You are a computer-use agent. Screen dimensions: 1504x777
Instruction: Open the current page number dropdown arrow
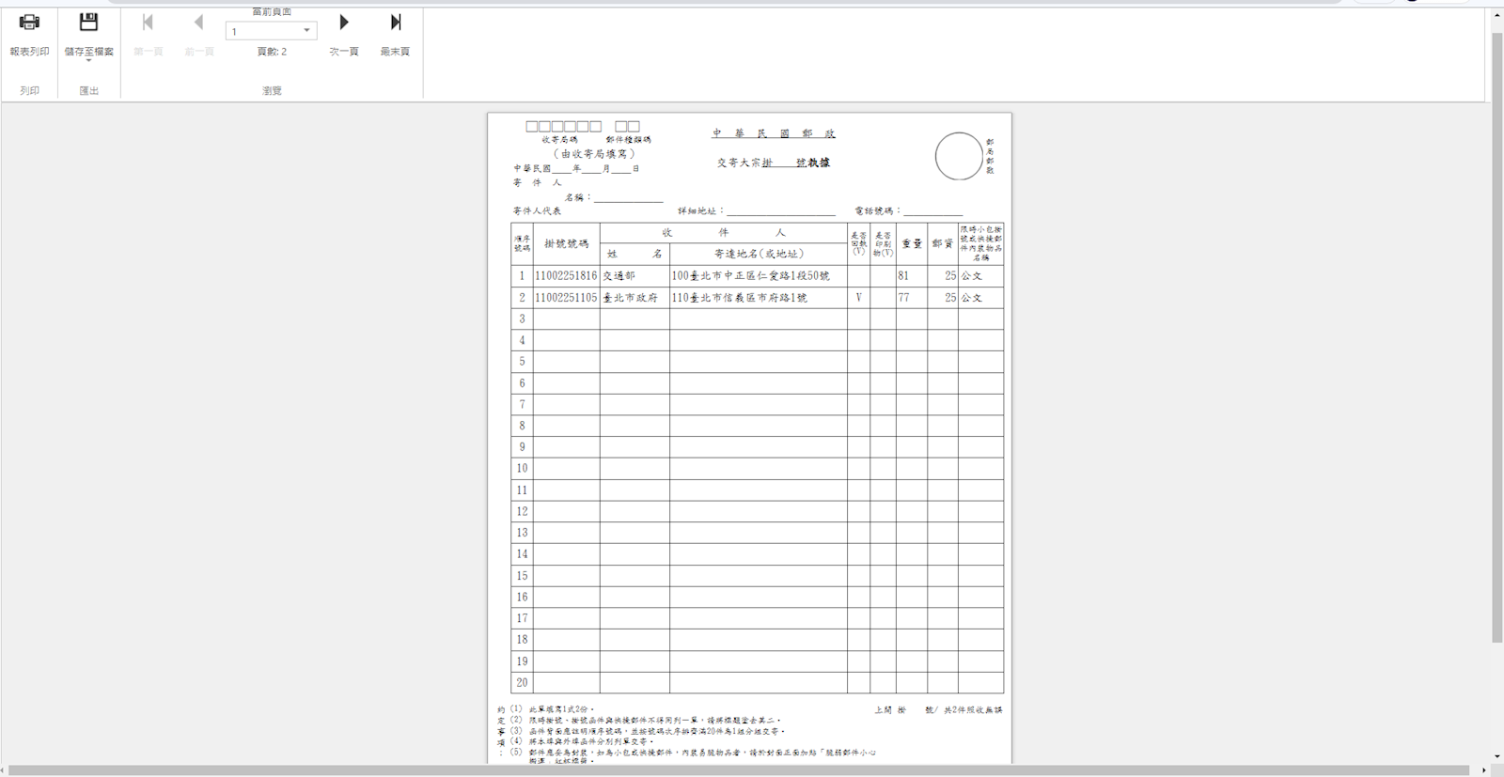tap(306, 31)
